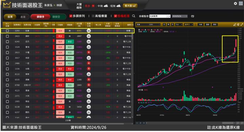Toggle the red 低檔起漲 checkbox
Viewport: 244px width, 132px height.
tap(115, 16)
